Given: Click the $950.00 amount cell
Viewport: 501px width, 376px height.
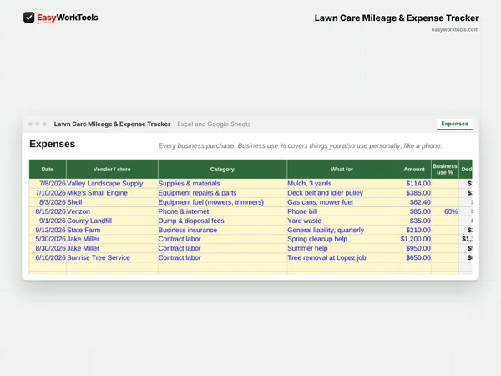Looking at the screenshot, I should [414, 248].
